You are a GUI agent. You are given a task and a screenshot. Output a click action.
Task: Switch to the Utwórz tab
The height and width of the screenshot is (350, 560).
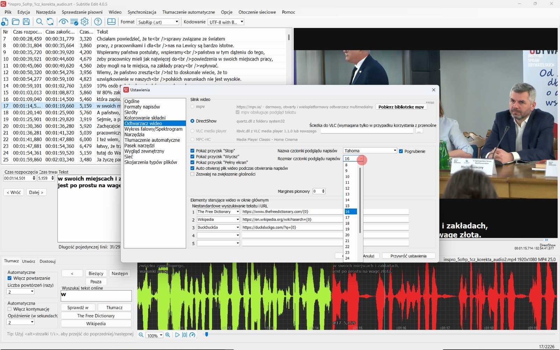[29, 261]
